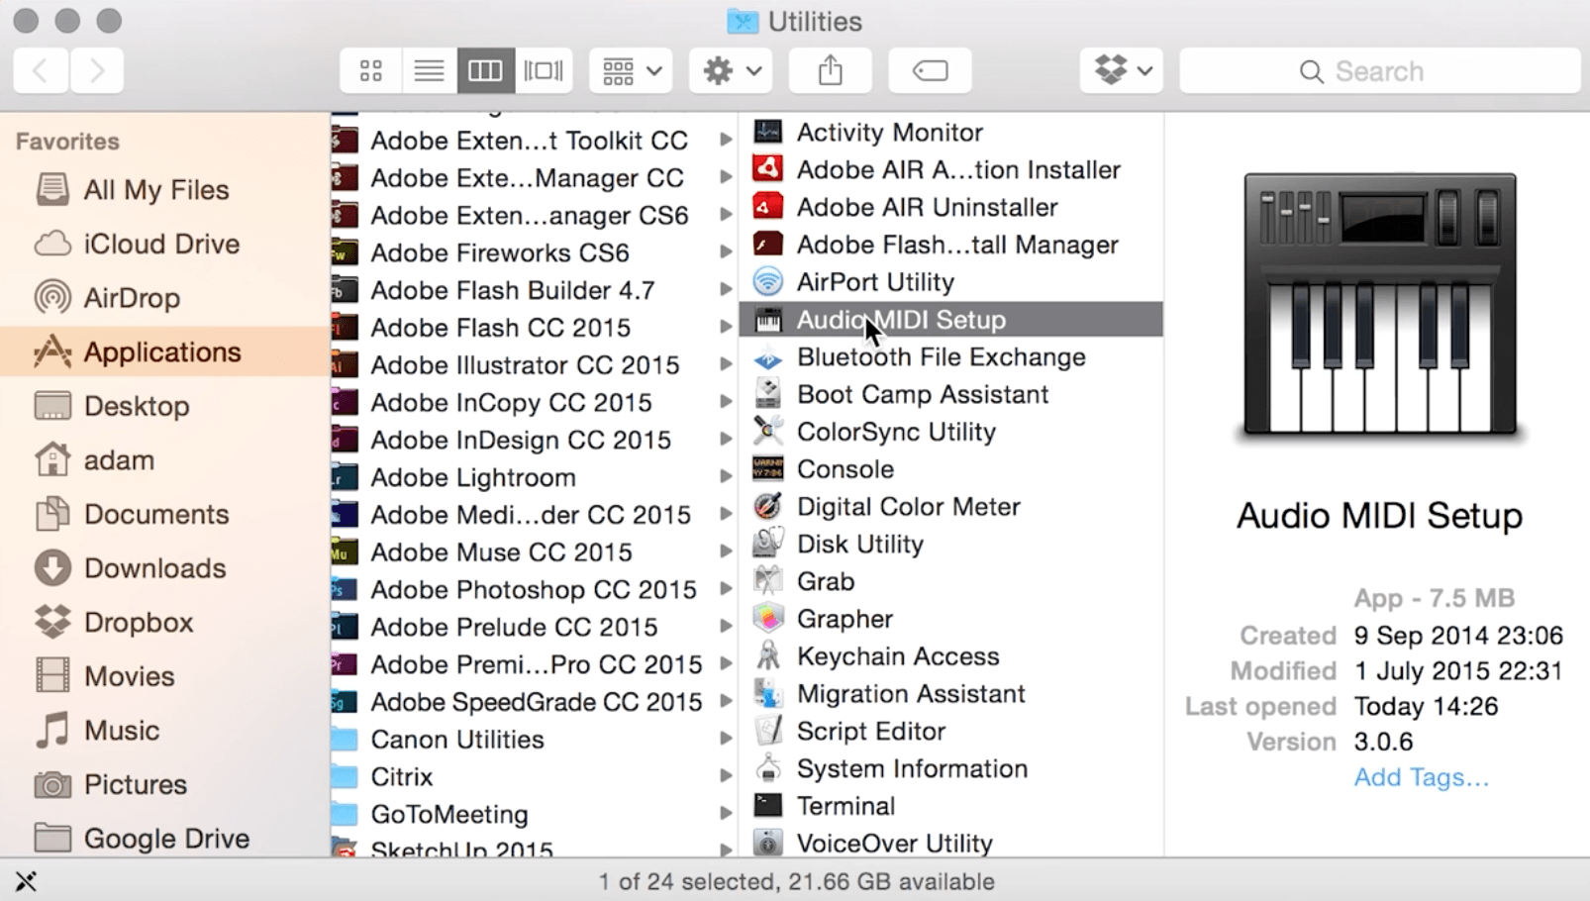The width and height of the screenshot is (1590, 901).
Task: Expand the Adobe Flash Builder 4.7 arrow
Action: point(726,290)
